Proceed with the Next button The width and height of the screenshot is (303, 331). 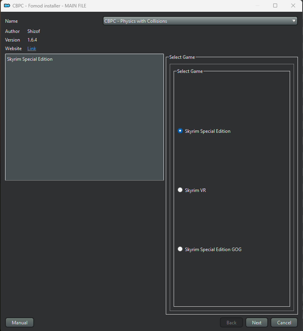point(256,322)
